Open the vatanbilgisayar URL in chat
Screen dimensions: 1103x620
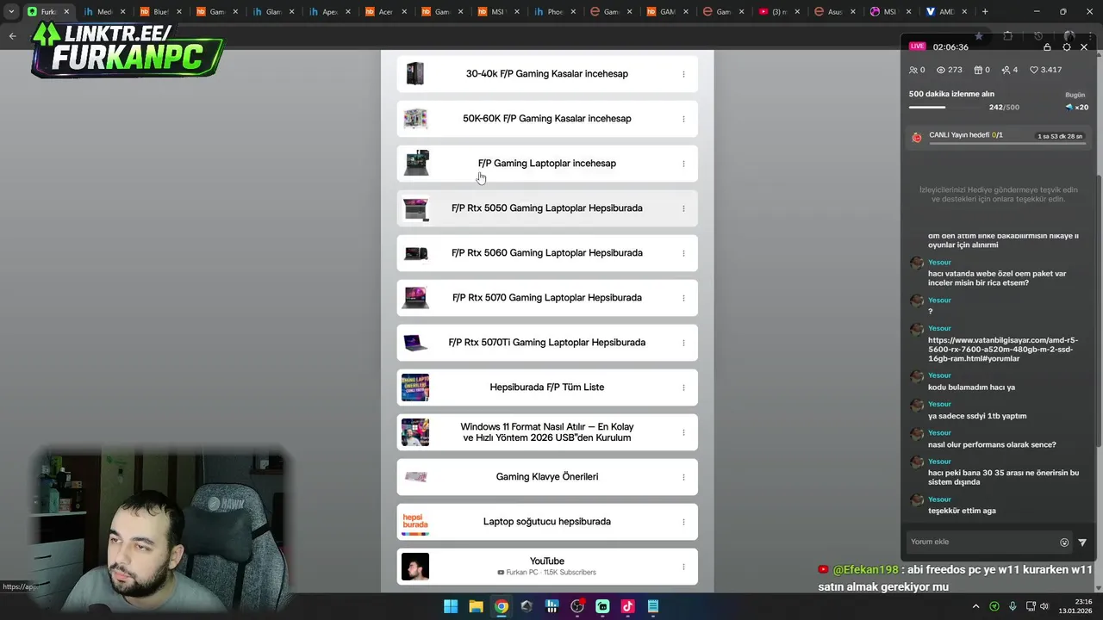1003,350
